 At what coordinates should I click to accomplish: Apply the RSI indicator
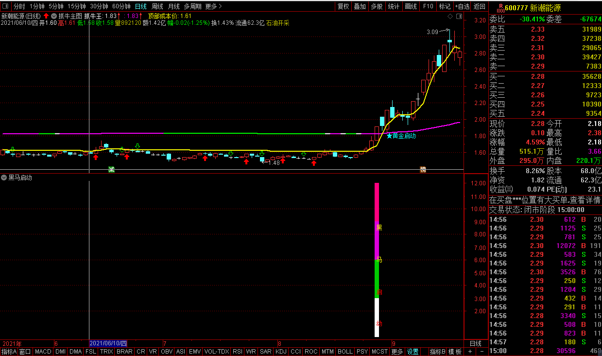coord(238,351)
